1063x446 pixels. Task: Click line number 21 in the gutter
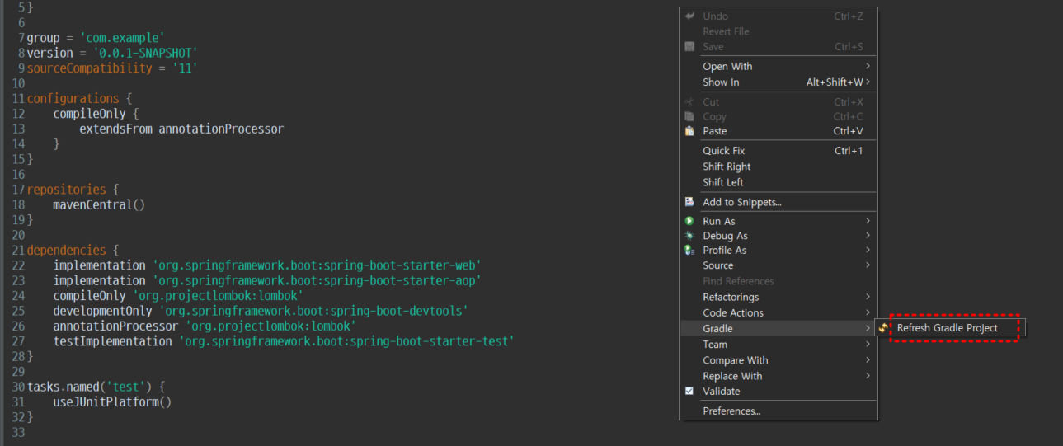click(x=19, y=250)
